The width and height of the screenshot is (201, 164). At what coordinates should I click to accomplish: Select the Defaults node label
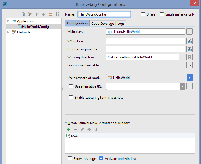(x=24, y=32)
